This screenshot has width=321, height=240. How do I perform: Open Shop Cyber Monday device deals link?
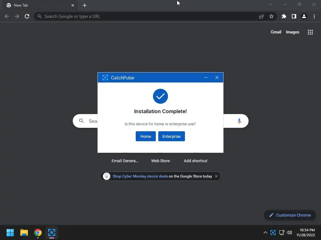click(x=140, y=176)
